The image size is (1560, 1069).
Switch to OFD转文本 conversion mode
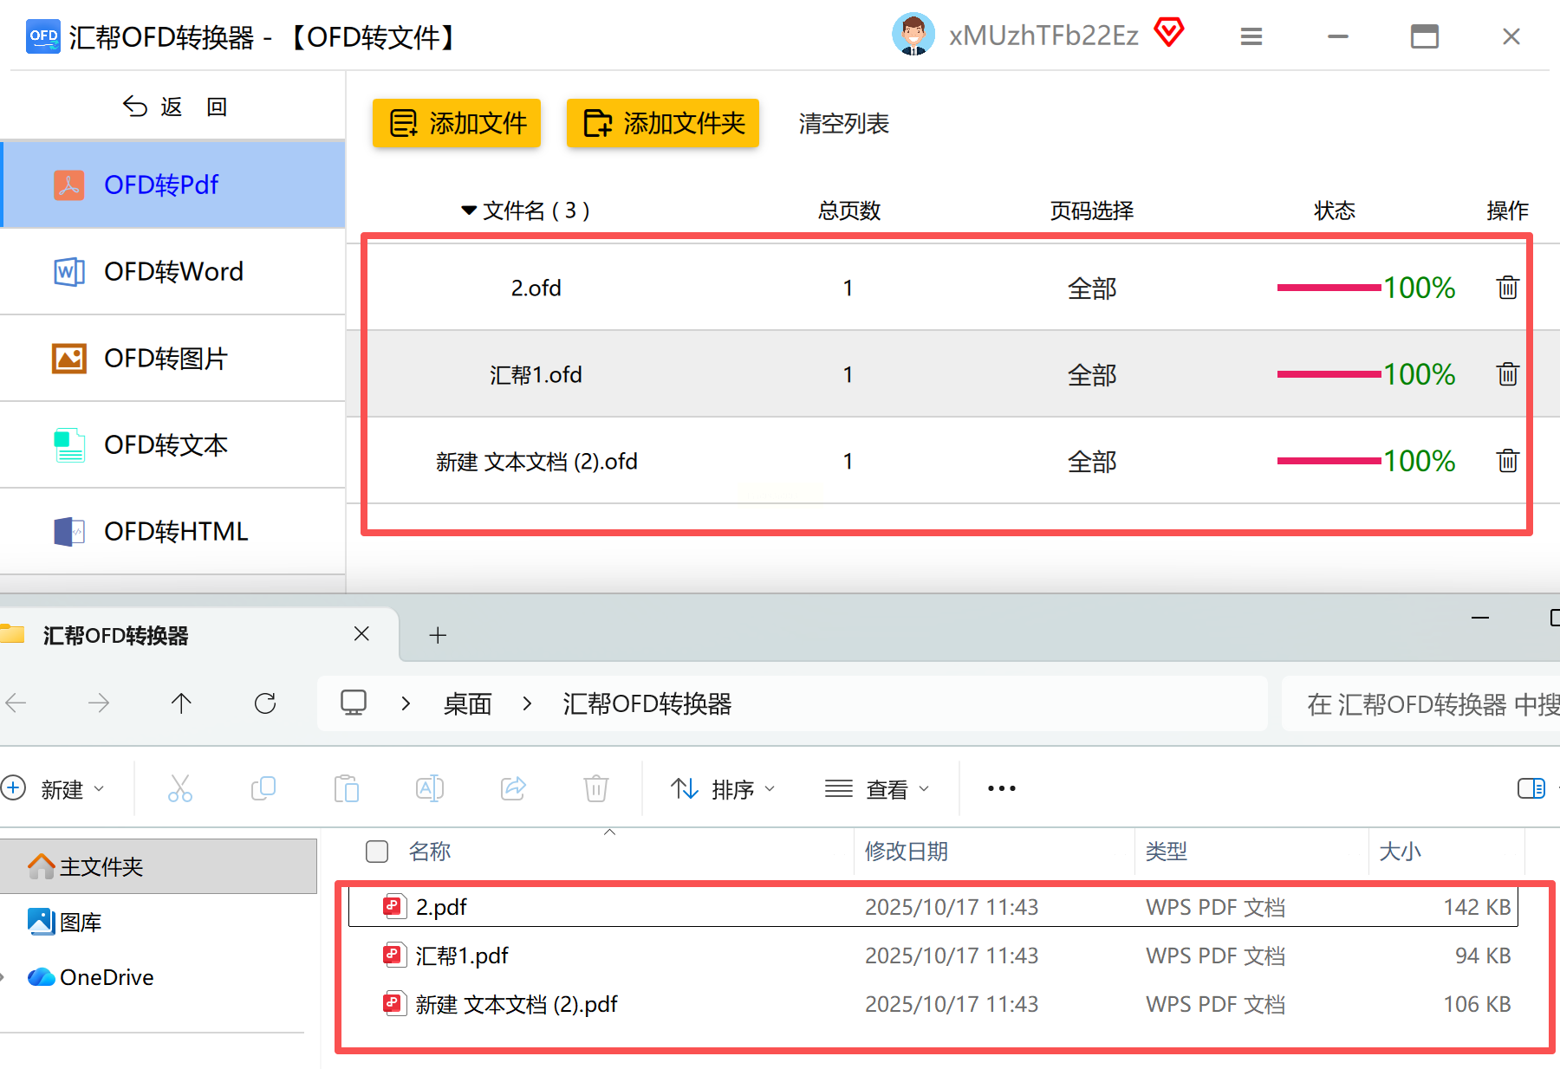click(x=173, y=444)
